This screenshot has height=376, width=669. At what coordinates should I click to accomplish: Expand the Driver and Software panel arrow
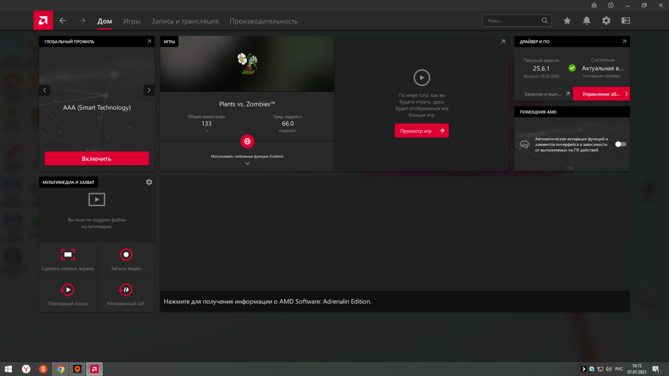[624, 42]
